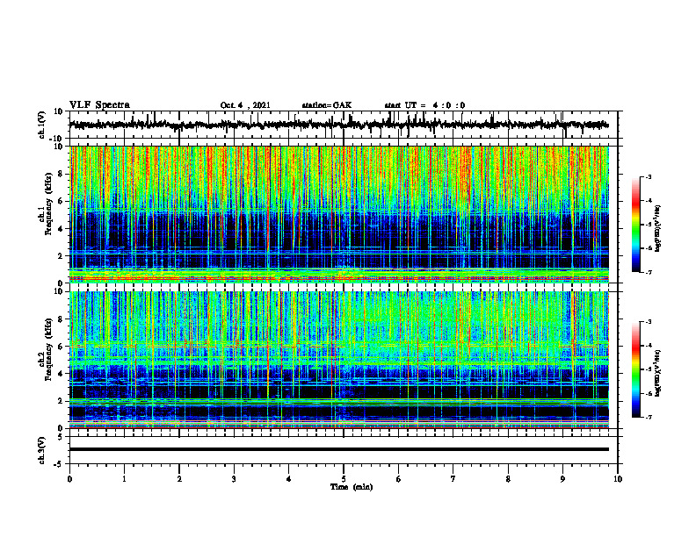Click the "5" tick on the time axis
Image resolution: width=696 pixels, height=537 pixels.
click(x=344, y=479)
